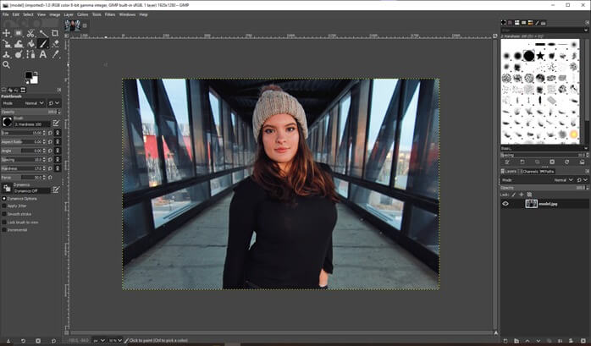This screenshot has height=346, width=591.
Task: Switch to the Paths tab
Action: click(x=546, y=171)
